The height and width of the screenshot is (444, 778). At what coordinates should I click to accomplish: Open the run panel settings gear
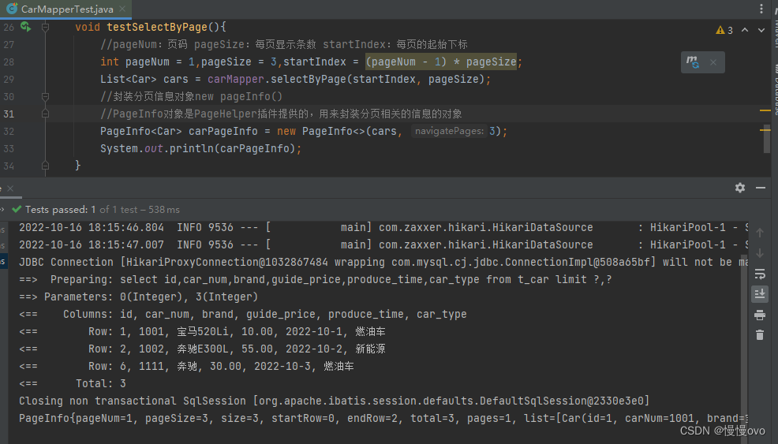(x=740, y=188)
